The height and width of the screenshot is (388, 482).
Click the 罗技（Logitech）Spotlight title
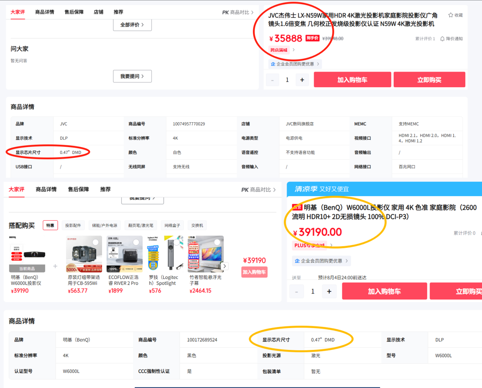click(x=164, y=280)
